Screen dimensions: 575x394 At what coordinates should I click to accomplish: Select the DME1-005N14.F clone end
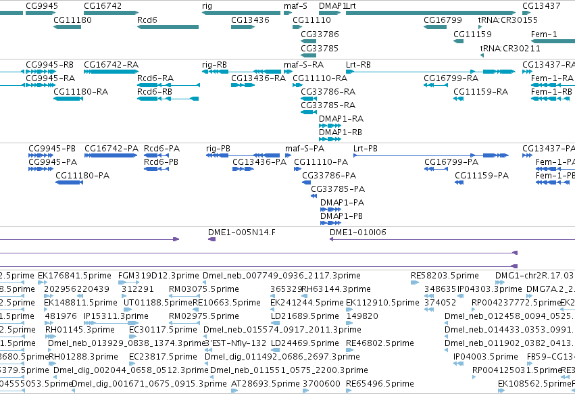click(x=212, y=239)
